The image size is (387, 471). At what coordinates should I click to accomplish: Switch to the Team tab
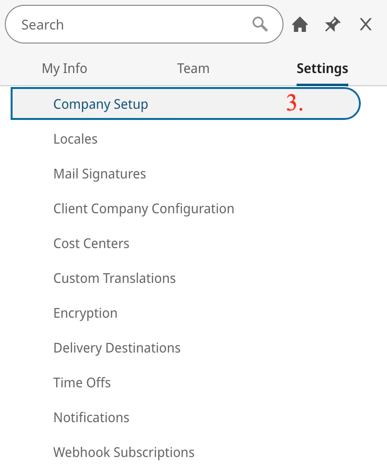[193, 69]
